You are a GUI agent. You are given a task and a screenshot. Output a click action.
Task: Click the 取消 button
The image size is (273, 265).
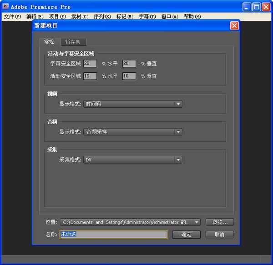pyautogui.click(x=220, y=235)
